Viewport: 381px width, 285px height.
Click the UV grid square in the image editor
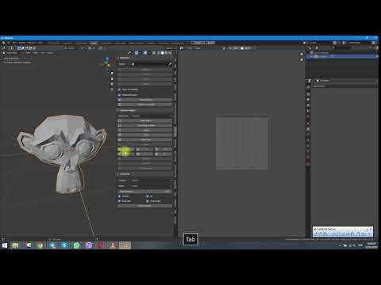[x=241, y=144]
